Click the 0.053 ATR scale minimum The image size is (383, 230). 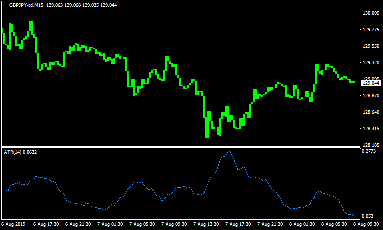pyautogui.click(x=368, y=216)
